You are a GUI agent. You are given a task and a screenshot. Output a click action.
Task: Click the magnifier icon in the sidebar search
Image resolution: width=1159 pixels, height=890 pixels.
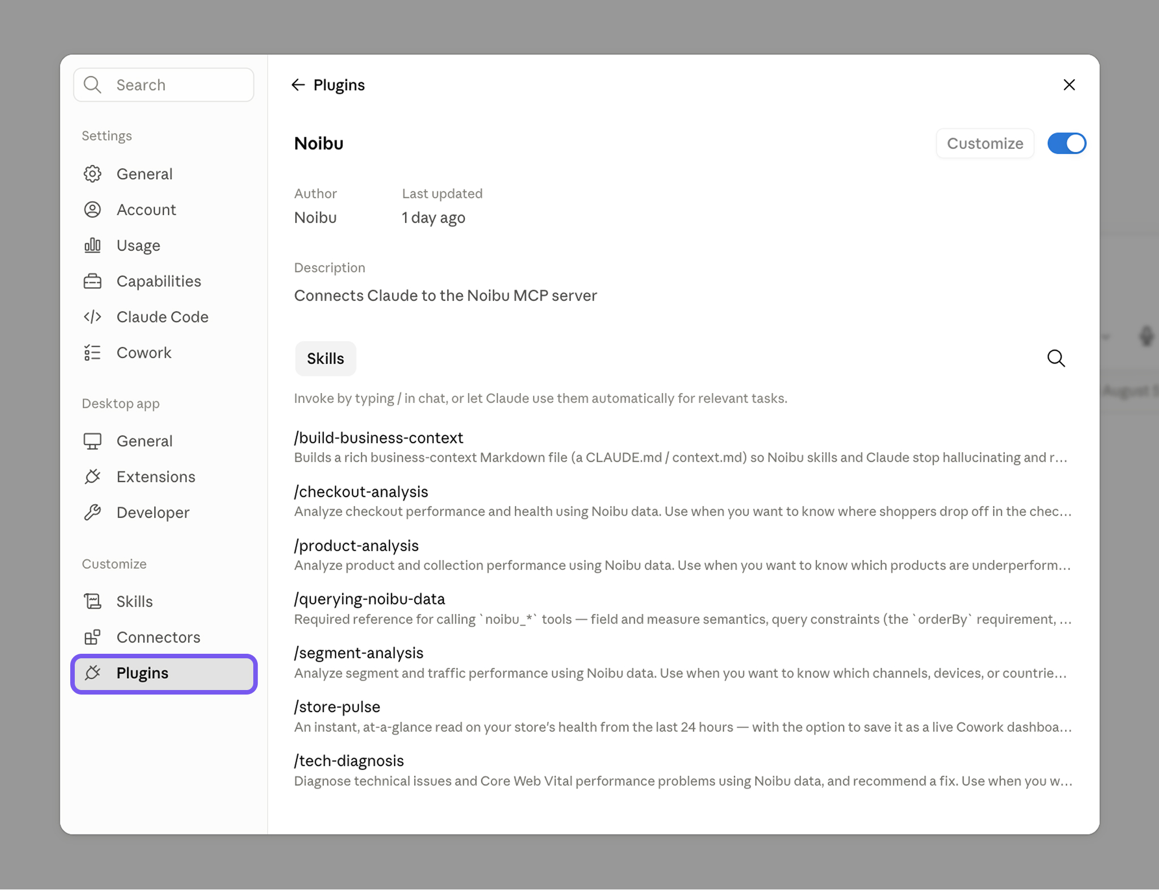92,85
